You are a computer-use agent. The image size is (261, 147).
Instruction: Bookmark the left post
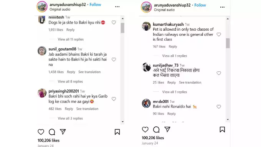(x=117, y=132)
